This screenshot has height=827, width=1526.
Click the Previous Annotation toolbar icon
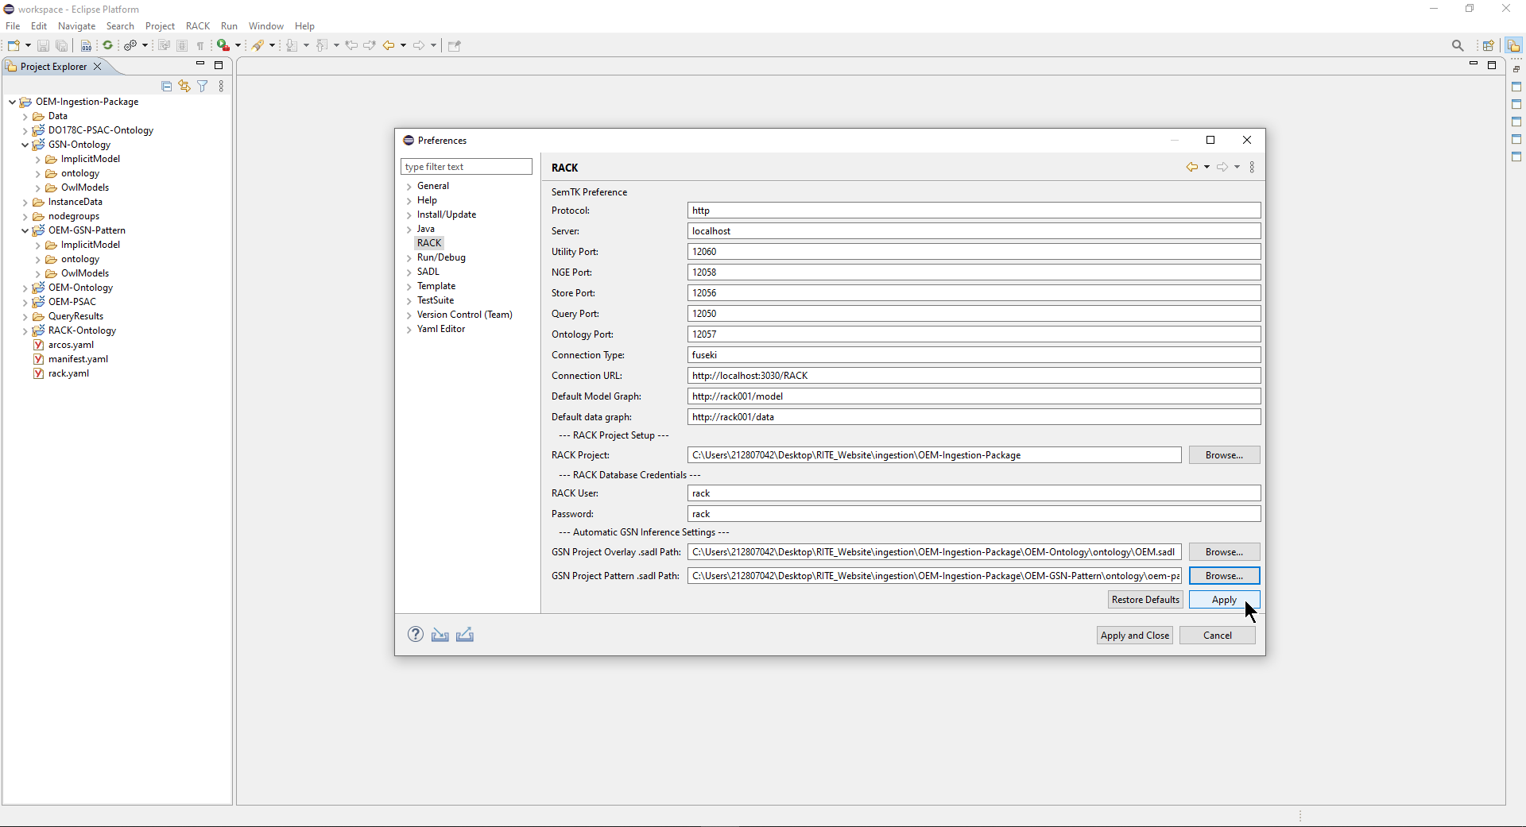pyautogui.click(x=322, y=45)
